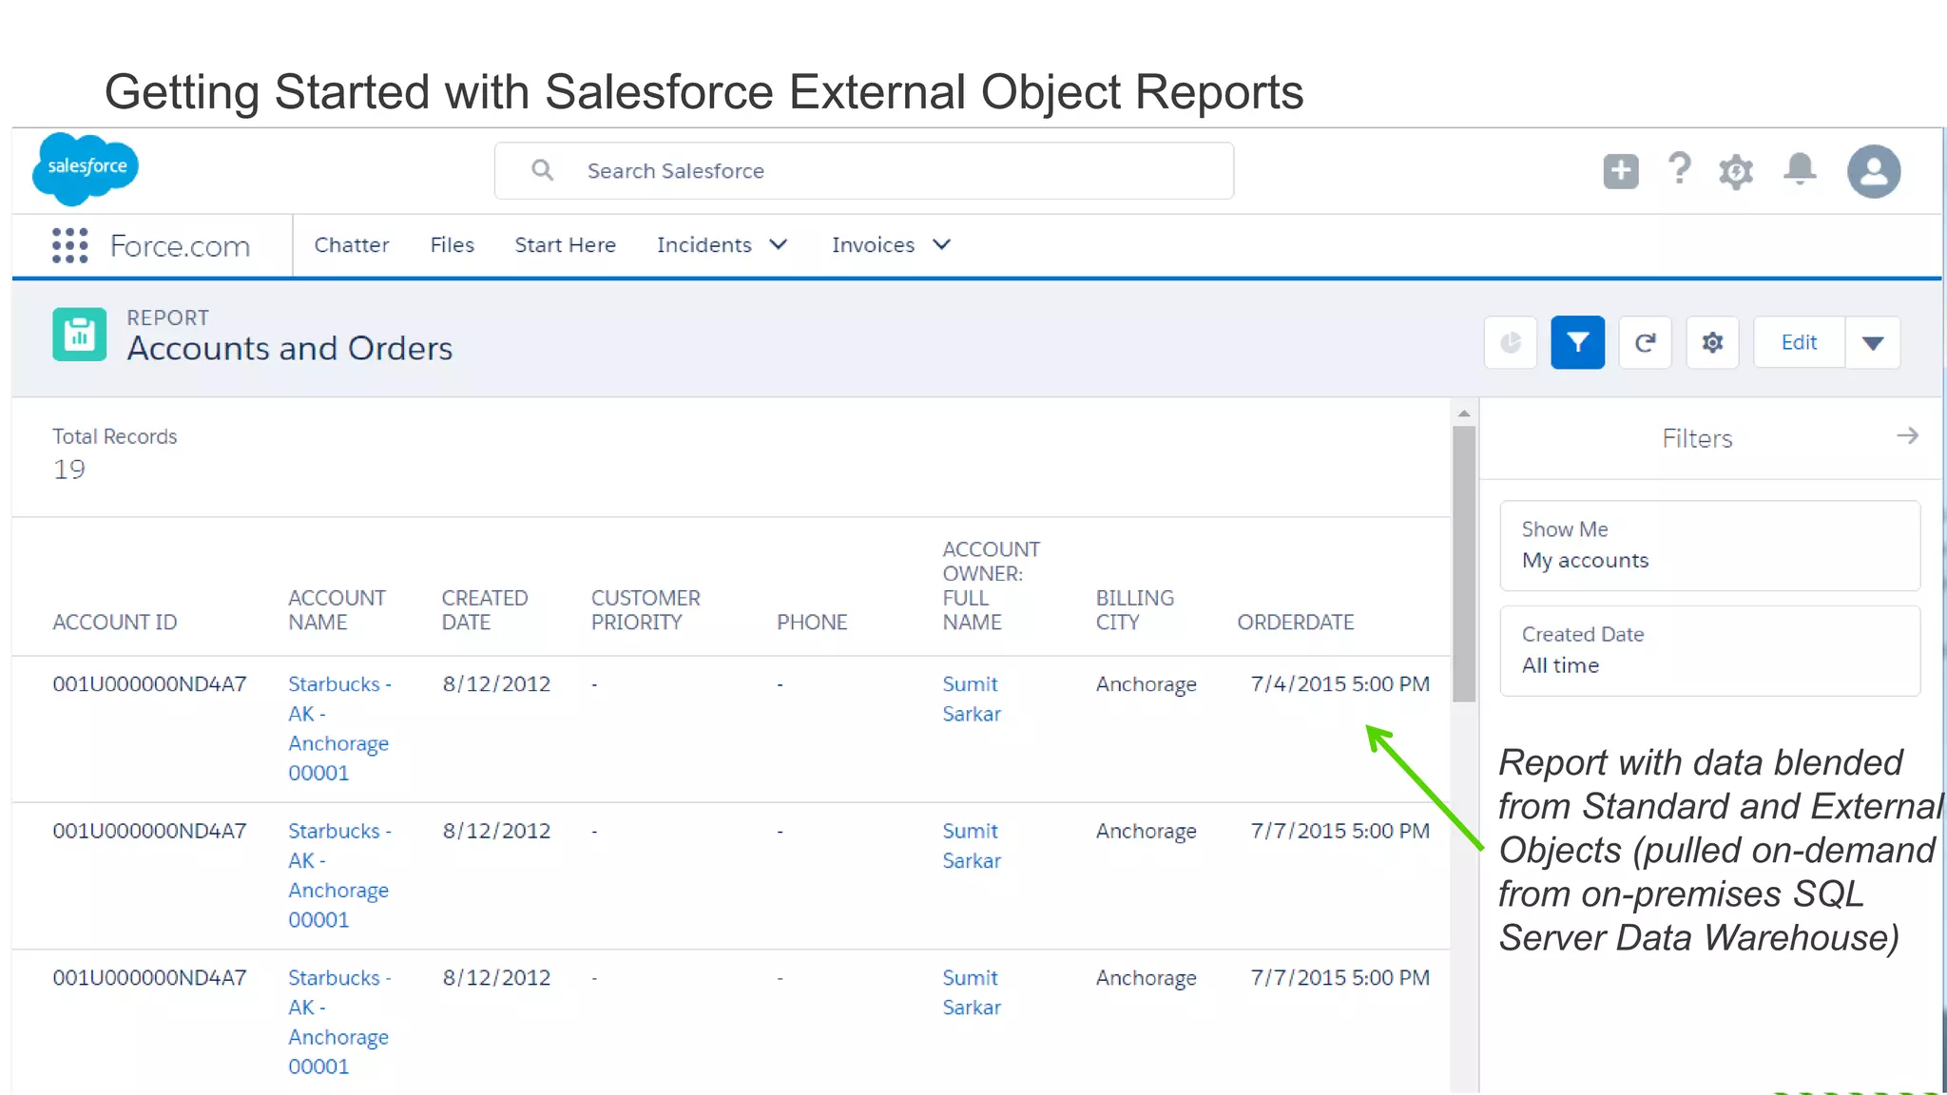Viewport: 1947px width, 1095px height.
Task: Click the Salesforce cloud logo
Action: tap(86, 168)
